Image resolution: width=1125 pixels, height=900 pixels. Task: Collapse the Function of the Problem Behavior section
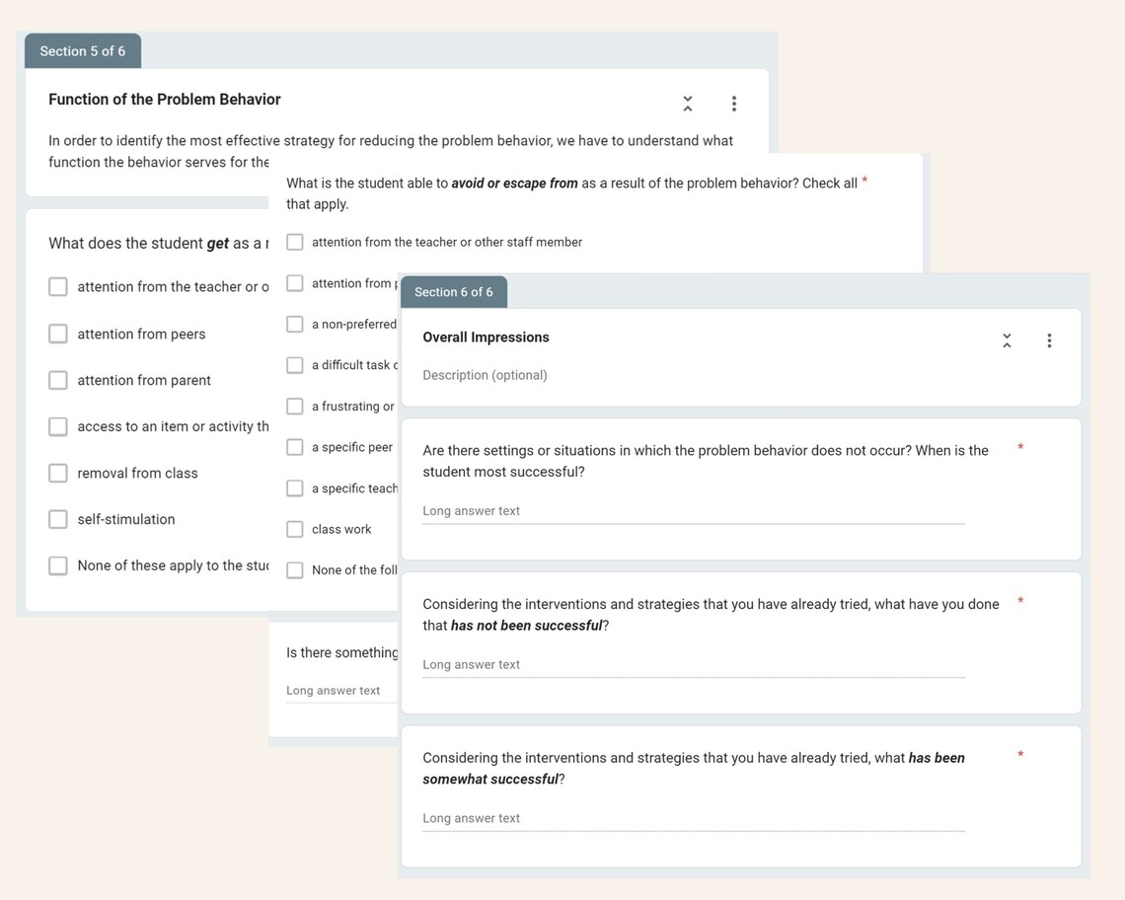687,102
